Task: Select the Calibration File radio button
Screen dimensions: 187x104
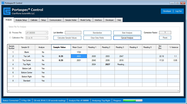Action: tap(10, 38)
